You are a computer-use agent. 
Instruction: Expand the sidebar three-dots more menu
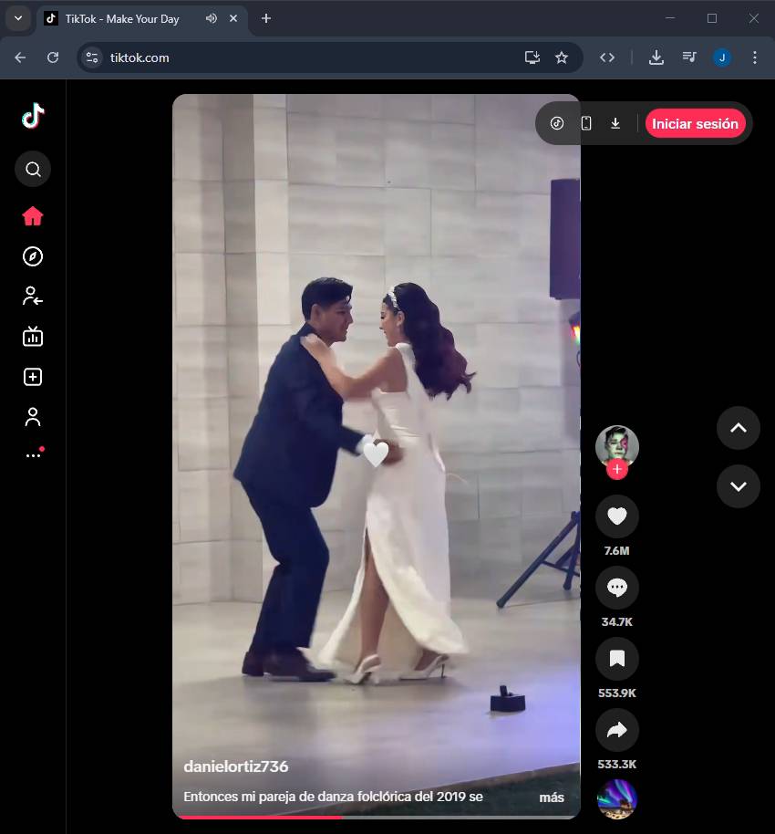33,454
